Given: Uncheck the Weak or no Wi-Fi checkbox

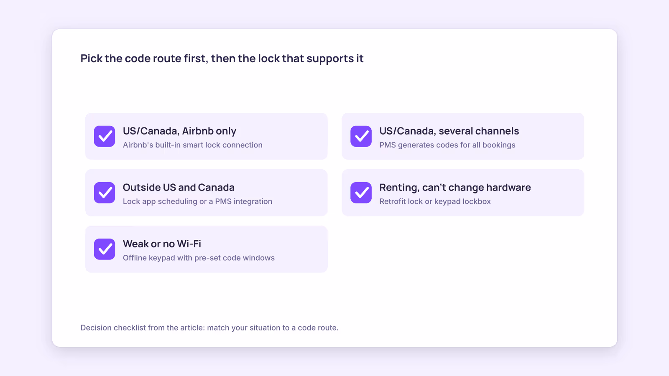Looking at the screenshot, I should pos(105,249).
